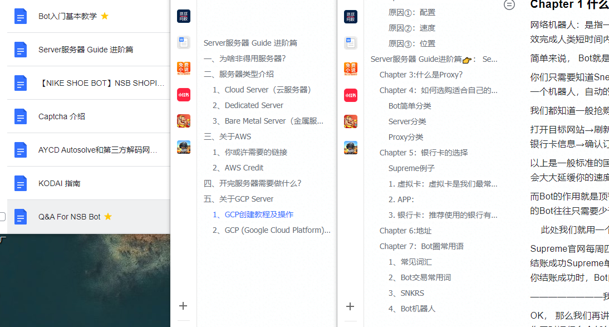Click the document icon beside KODAI 指南
Screen dimensions: 609x327
[21, 183]
